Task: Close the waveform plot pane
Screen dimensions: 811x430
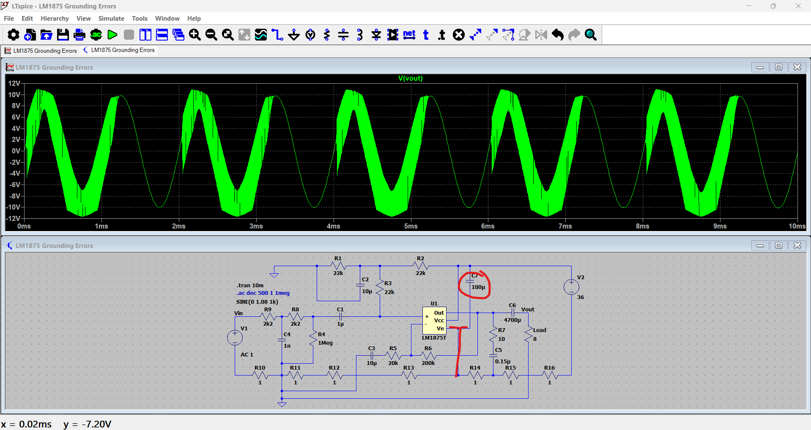Action: click(x=797, y=67)
